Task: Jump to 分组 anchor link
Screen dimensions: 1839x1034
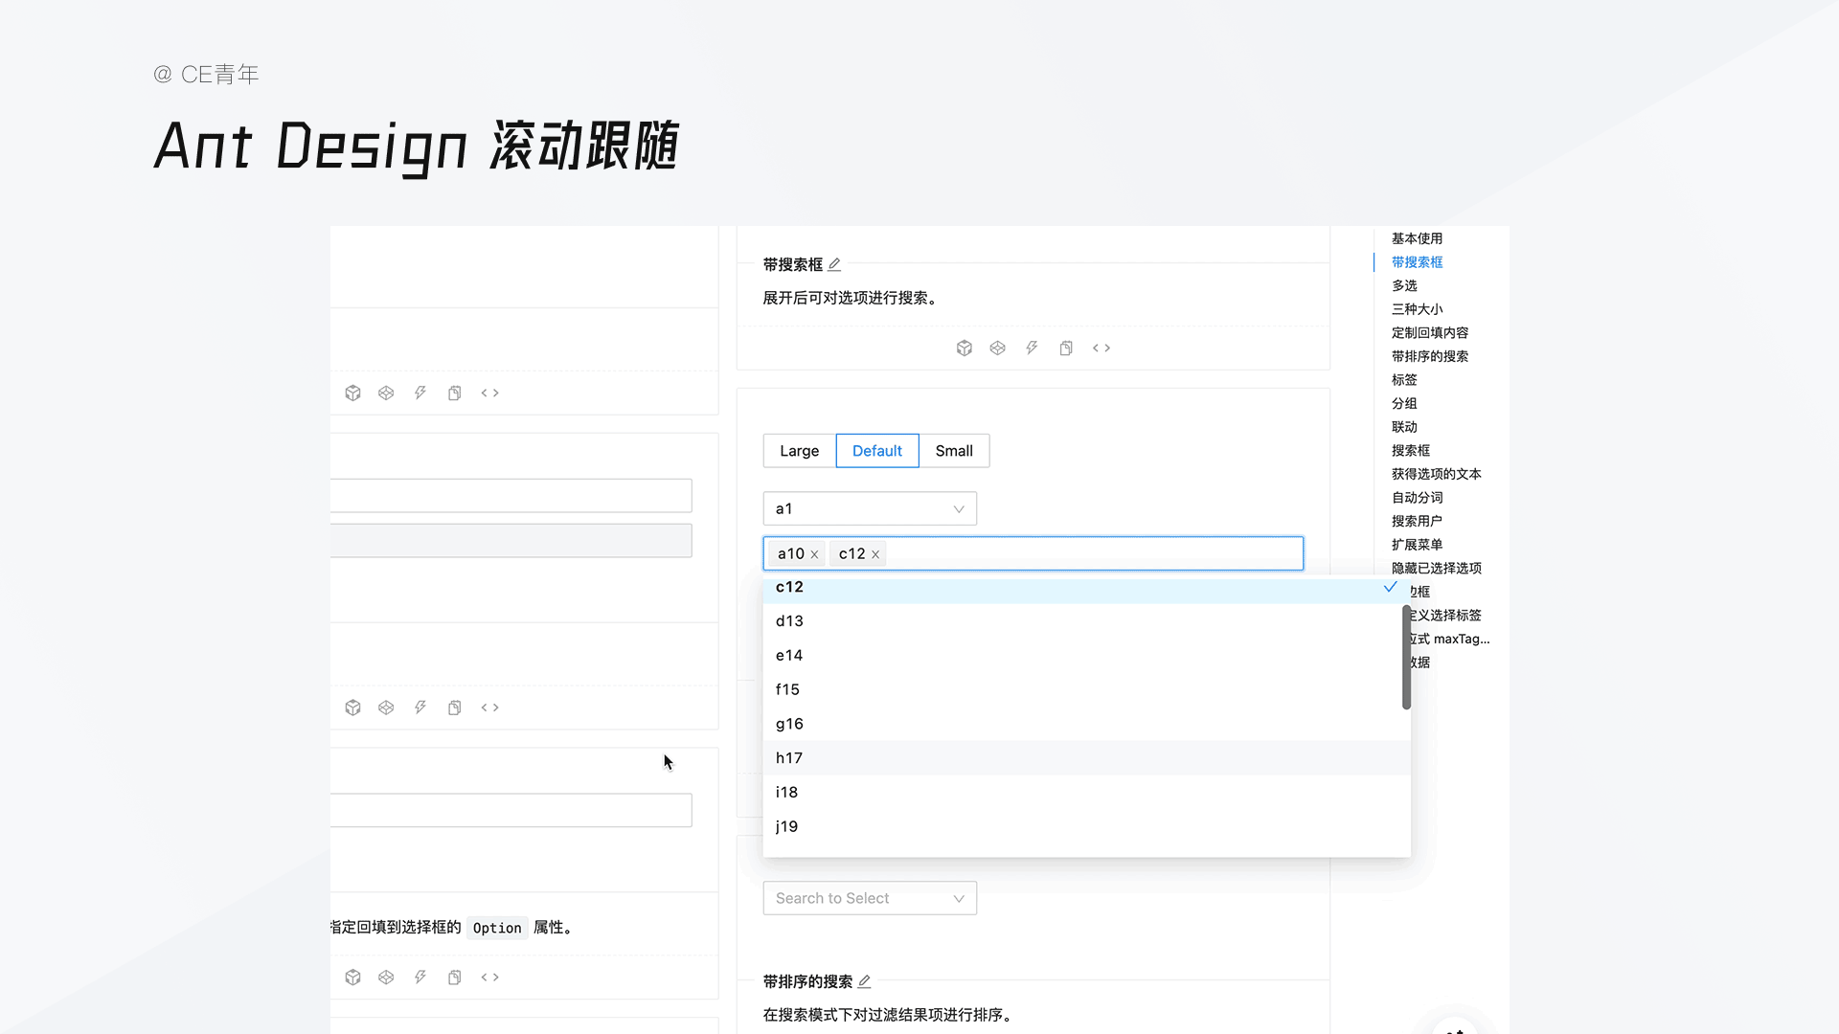Action: 1404,404
